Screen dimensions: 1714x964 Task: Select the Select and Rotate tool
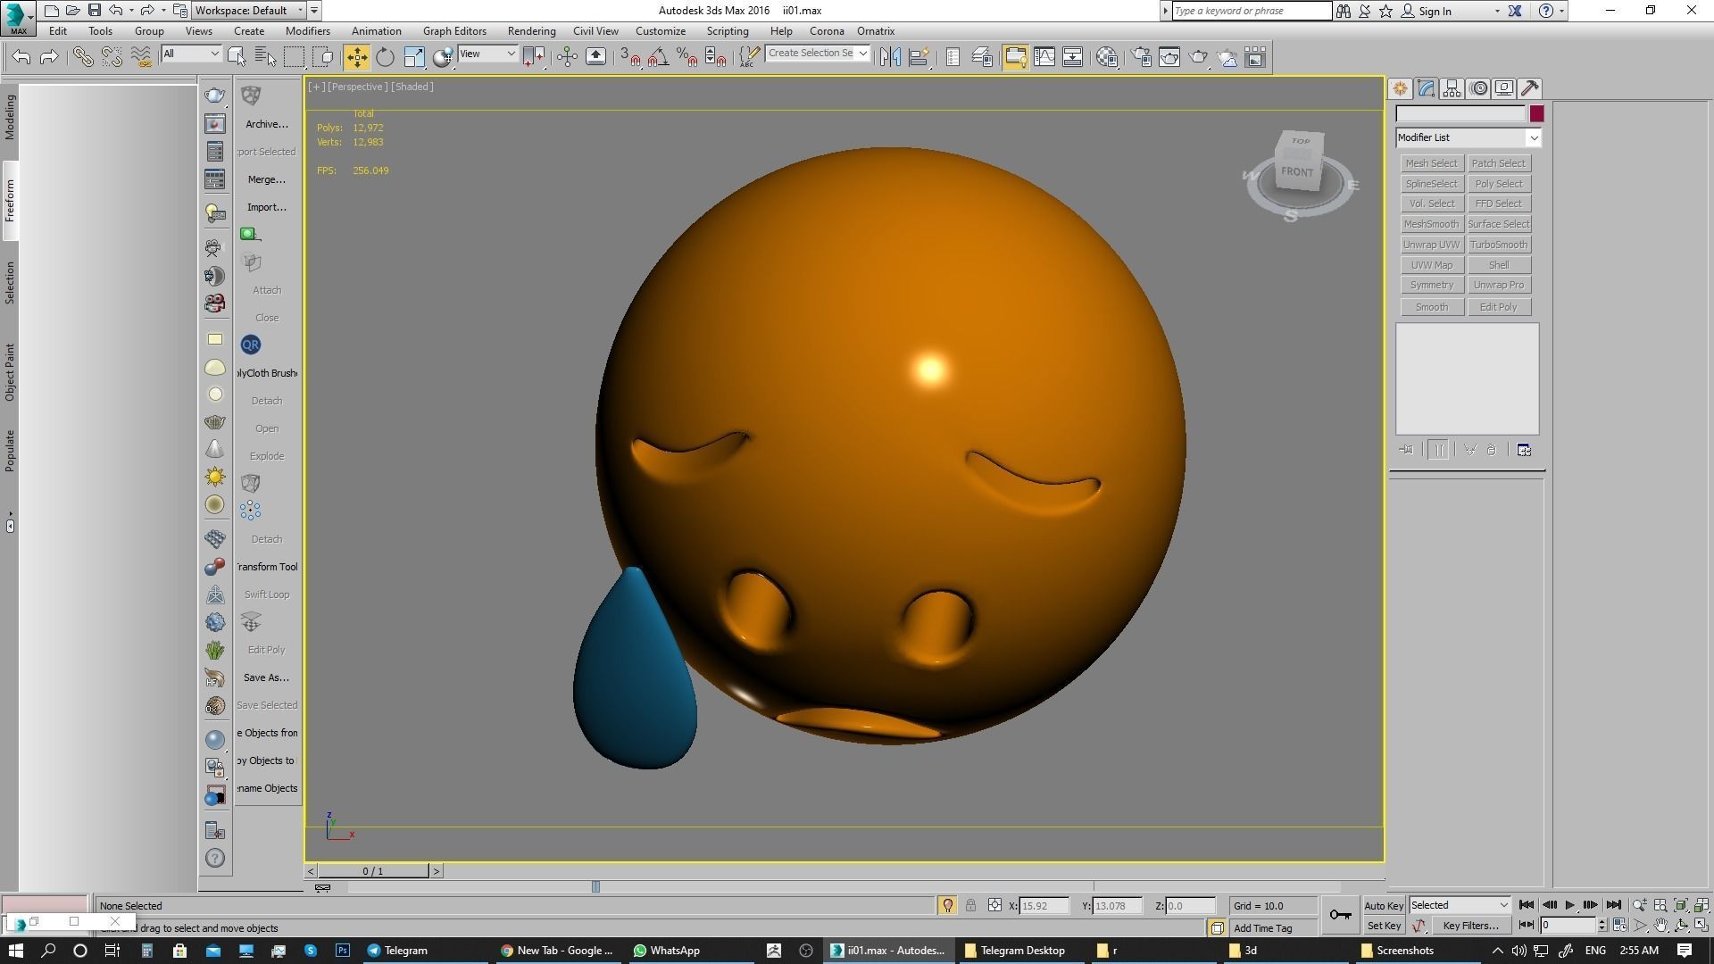(x=385, y=57)
